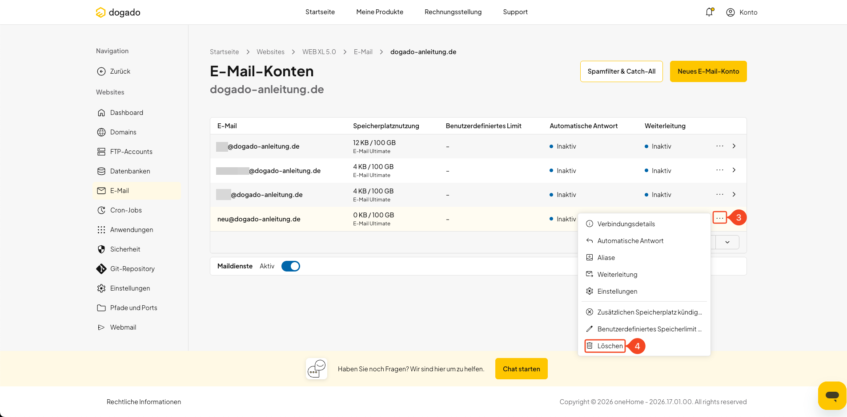Screen dimensions: 847x417
Task: Click Benutzerdefiniertes Limit column header
Action: [x=483, y=126]
